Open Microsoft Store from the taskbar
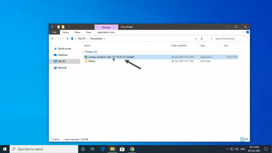Screen dimensions: 272x153 coord(122,149)
